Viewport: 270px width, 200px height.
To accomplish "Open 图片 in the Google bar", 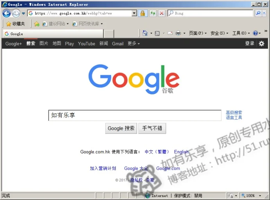I will coord(44,43).
